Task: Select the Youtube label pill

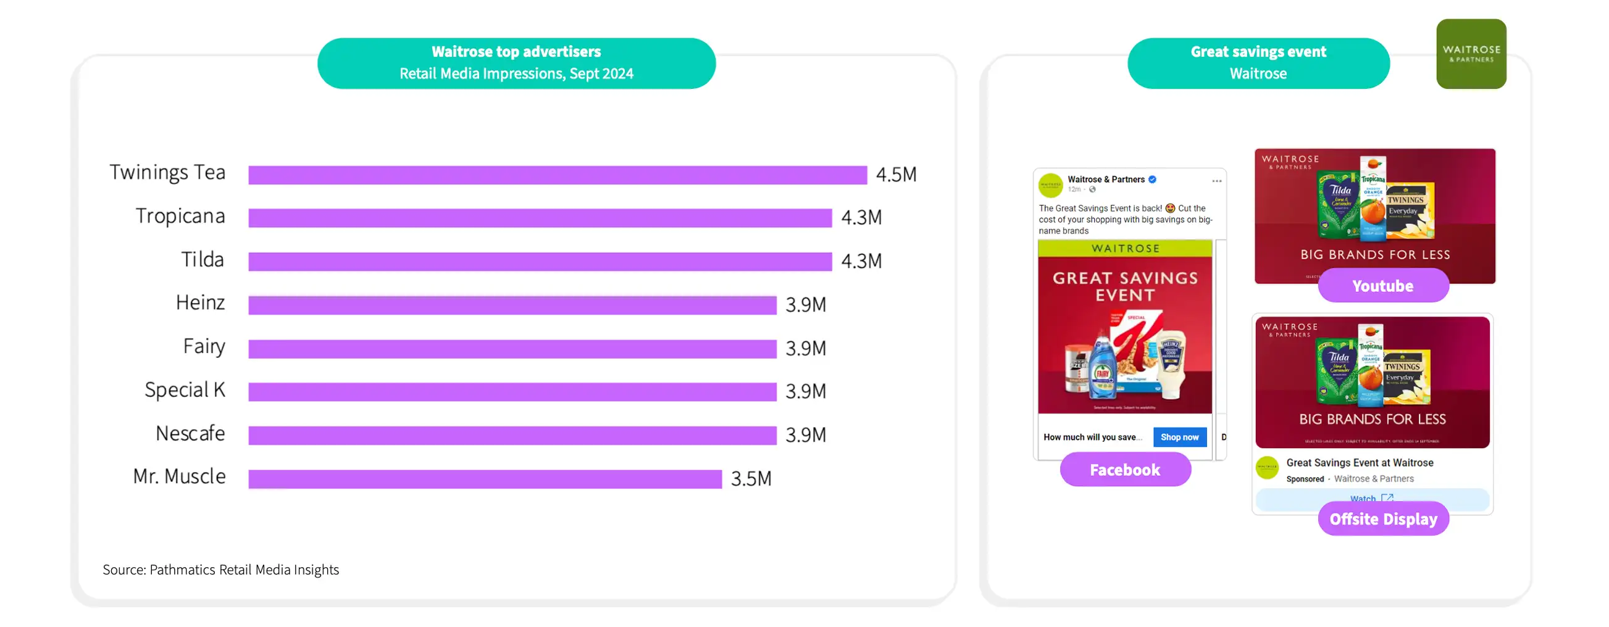Action: coord(1383,285)
